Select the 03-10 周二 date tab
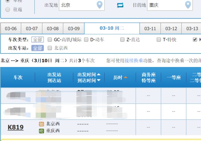Viewport: 201px width, 141px height. tap(112, 28)
